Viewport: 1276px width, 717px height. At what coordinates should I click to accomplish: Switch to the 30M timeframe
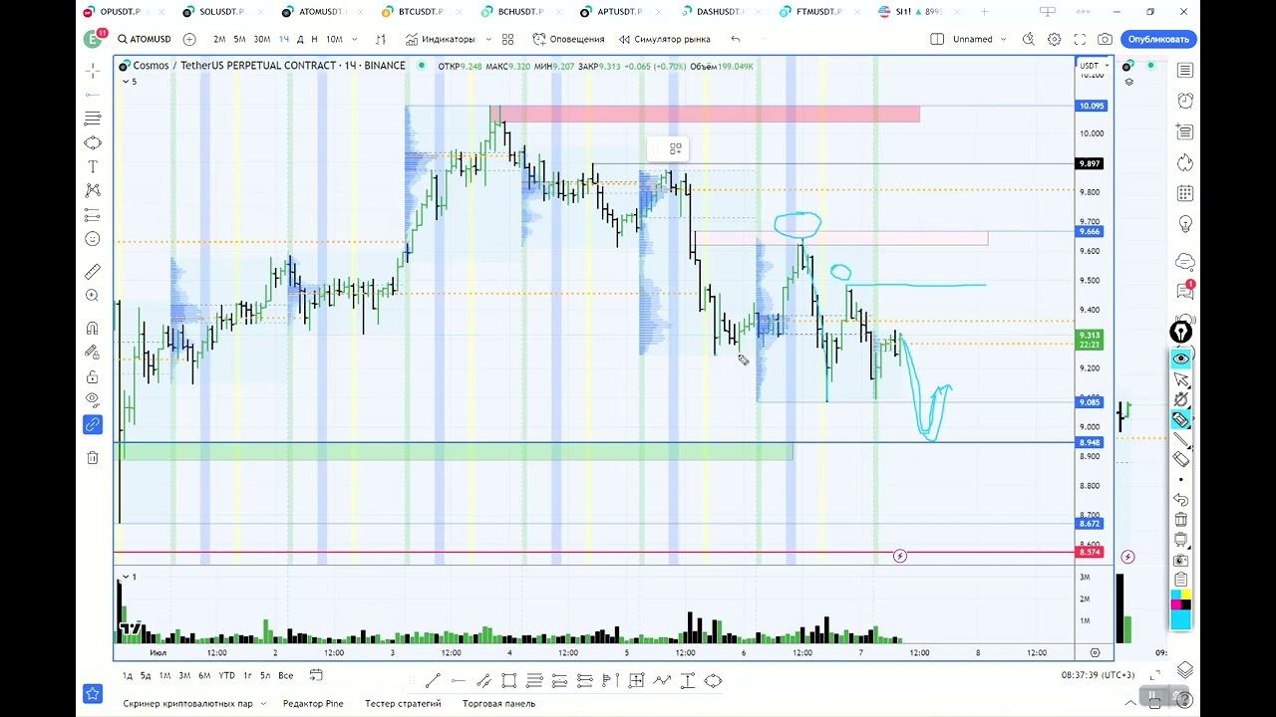(261, 39)
